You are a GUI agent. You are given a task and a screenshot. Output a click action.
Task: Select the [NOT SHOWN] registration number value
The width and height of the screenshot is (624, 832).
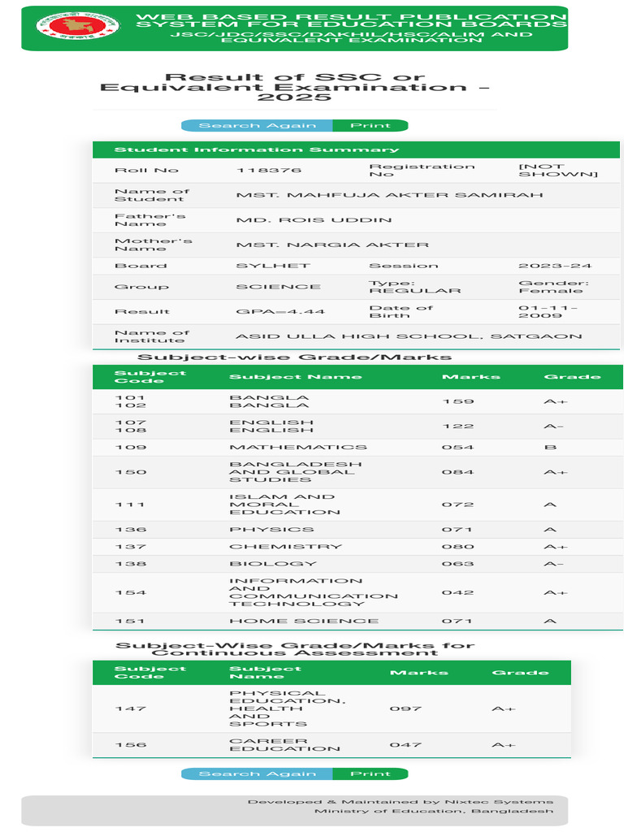point(557,171)
